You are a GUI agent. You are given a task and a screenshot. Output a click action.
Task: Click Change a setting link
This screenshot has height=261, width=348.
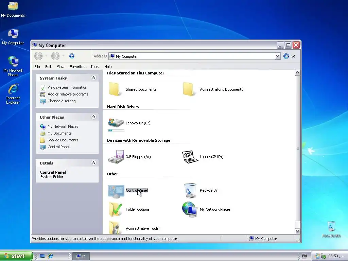coord(62,101)
